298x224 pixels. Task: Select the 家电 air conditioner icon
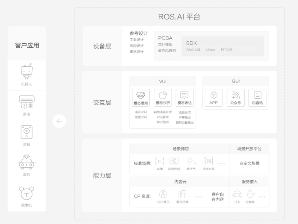[27, 102]
